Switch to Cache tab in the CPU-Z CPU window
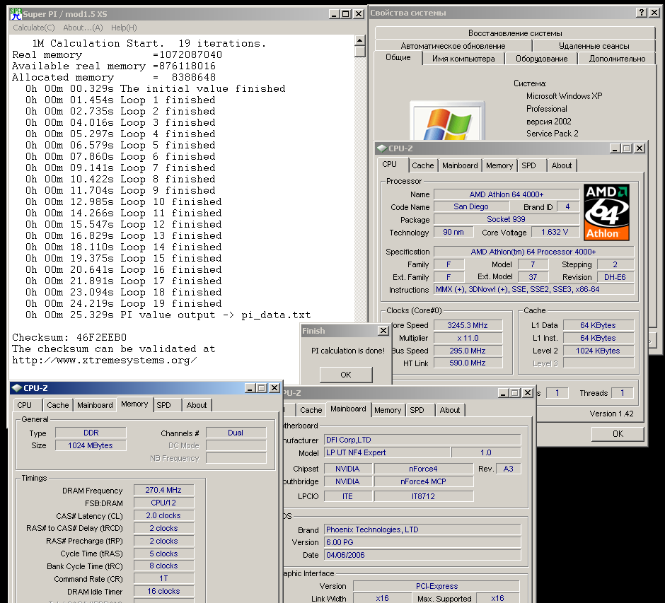The height and width of the screenshot is (603, 665). (x=423, y=165)
